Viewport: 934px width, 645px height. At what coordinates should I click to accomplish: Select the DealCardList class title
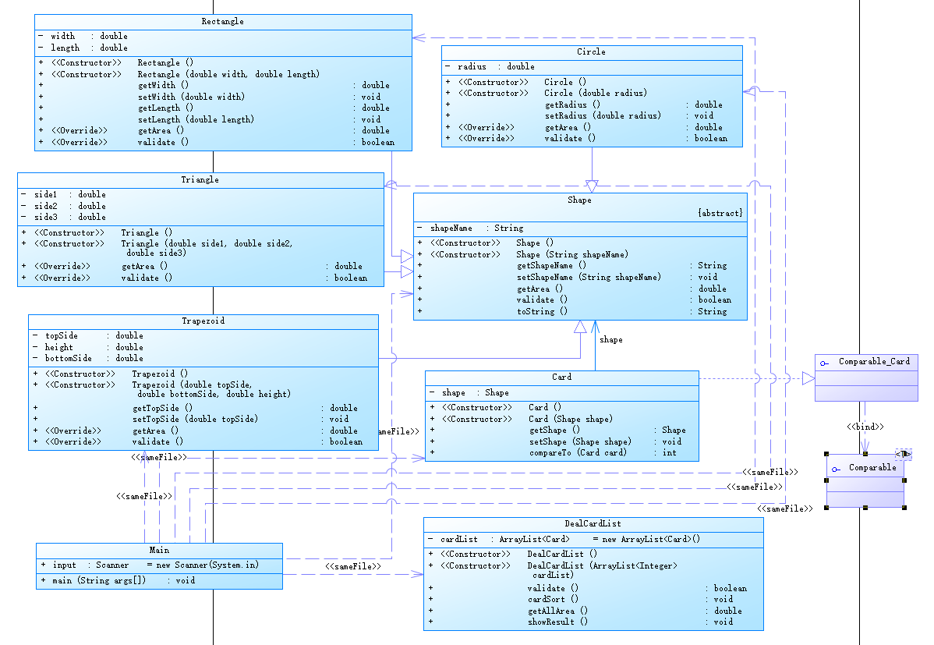tap(593, 524)
